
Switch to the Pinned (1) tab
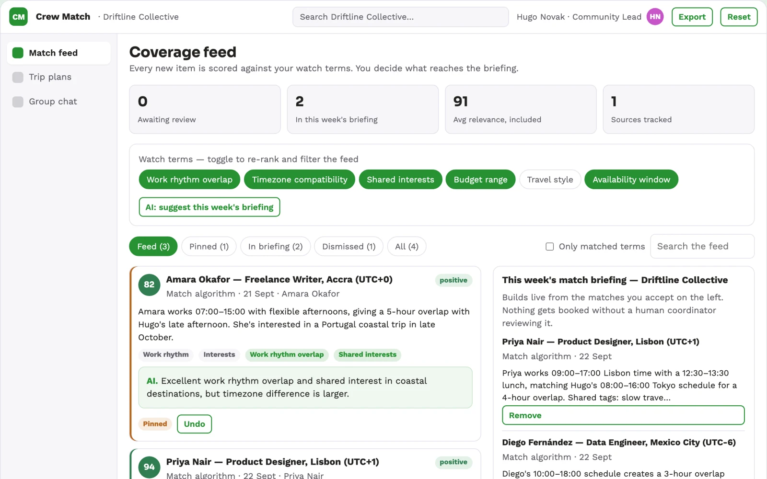click(x=209, y=247)
